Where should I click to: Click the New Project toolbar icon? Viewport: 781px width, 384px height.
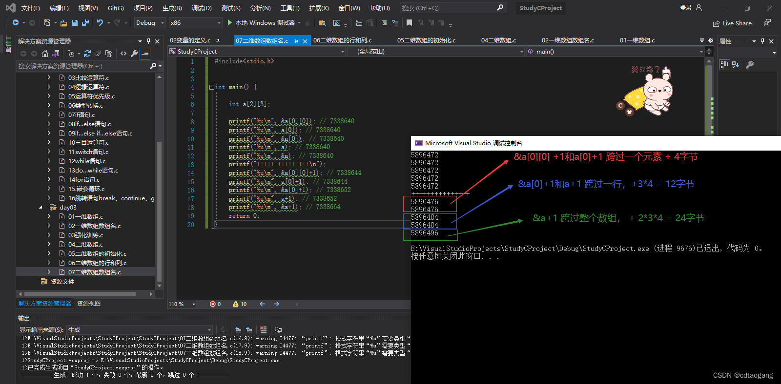pos(47,23)
